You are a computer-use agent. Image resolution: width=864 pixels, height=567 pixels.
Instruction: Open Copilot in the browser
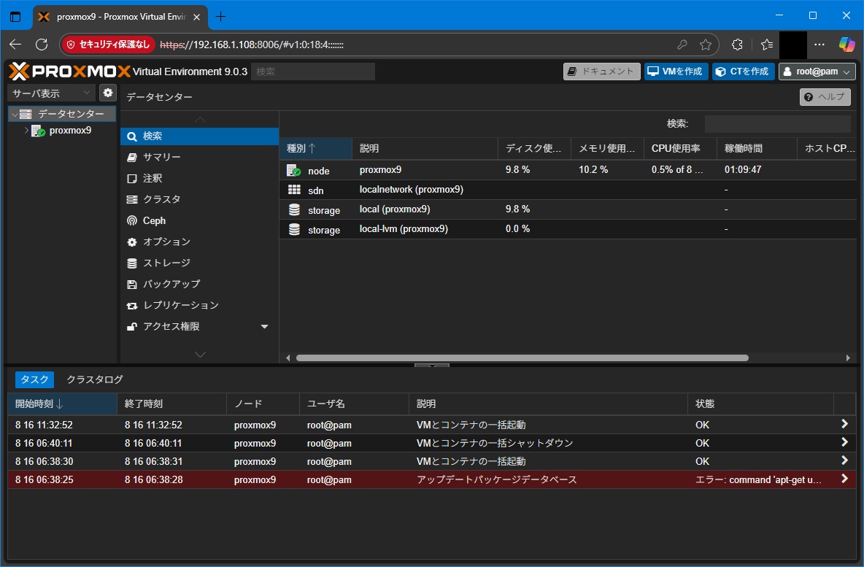pyautogui.click(x=847, y=45)
